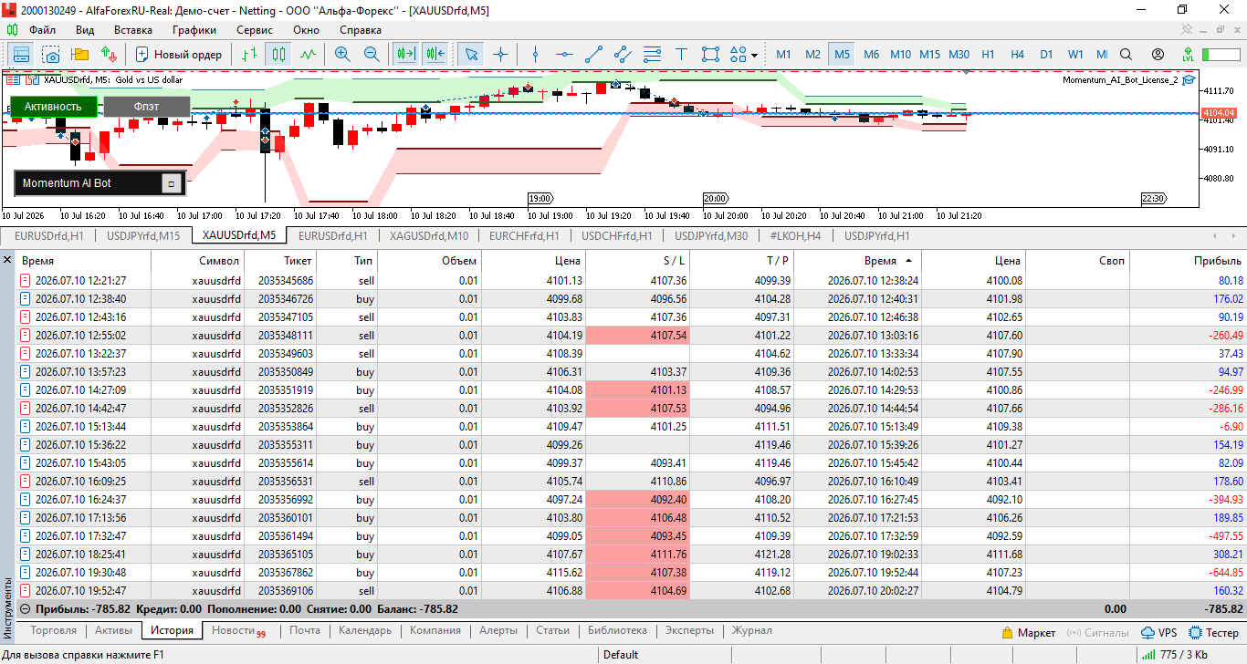Image resolution: width=1247 pixels, height=664 pixels.
Task: Close the toolbox panel with X
Action: pos(8,261)
